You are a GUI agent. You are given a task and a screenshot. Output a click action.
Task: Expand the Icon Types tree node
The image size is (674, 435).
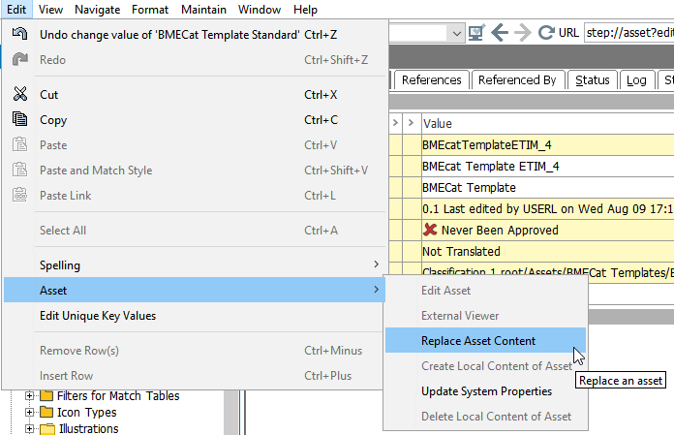click(29, 413)
